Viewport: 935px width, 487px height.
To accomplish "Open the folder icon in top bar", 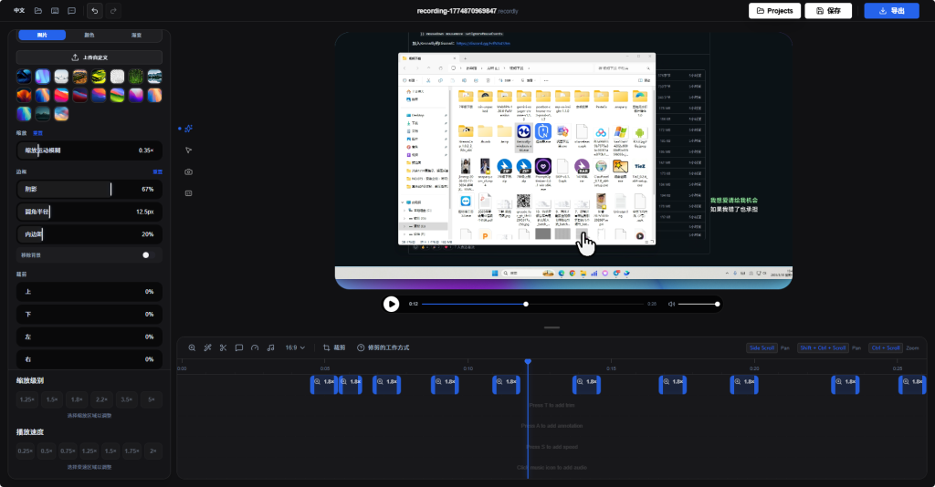I will tap(38, 11).
